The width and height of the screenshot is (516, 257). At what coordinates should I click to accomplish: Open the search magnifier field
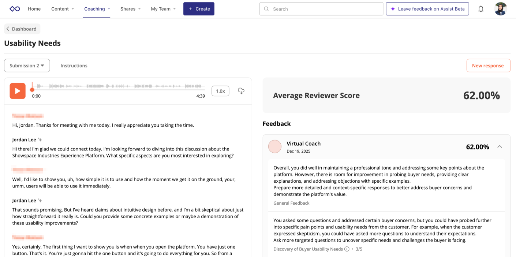pos(266,8)
